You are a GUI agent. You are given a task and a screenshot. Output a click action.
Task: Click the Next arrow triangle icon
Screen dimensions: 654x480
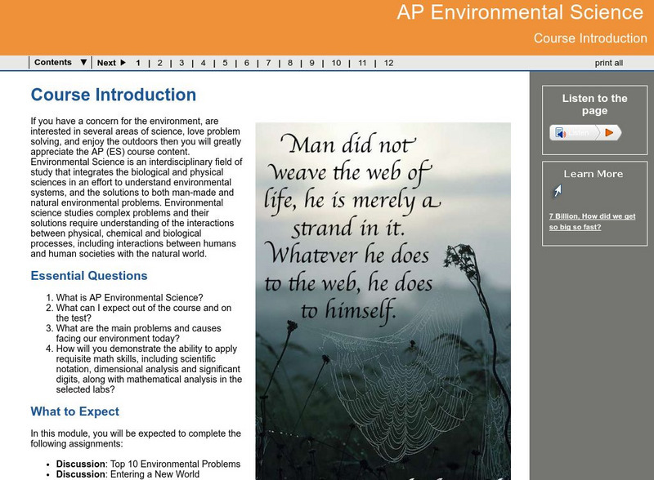(x=123, y=63)
